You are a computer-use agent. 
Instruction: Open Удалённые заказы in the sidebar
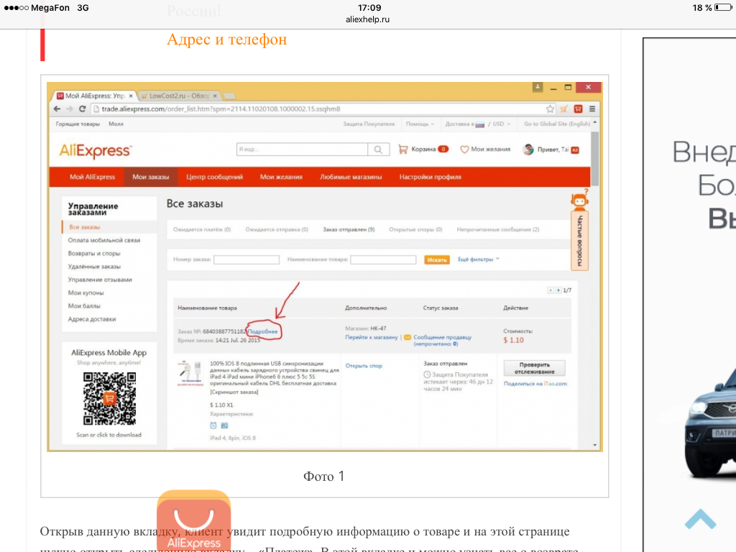94,267
